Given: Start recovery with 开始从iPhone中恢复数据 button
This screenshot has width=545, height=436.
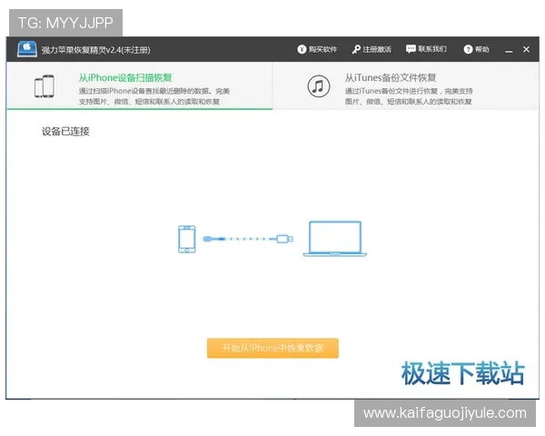Looking at the screenshot, I should pos(272,348).
